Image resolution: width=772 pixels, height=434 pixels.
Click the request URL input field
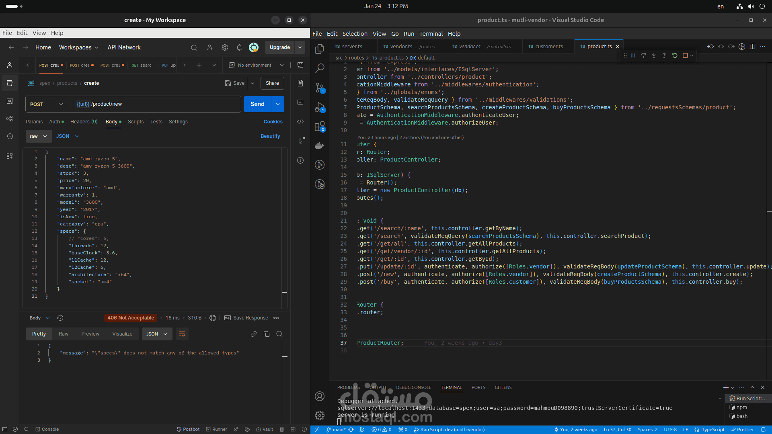coord(161,104)
